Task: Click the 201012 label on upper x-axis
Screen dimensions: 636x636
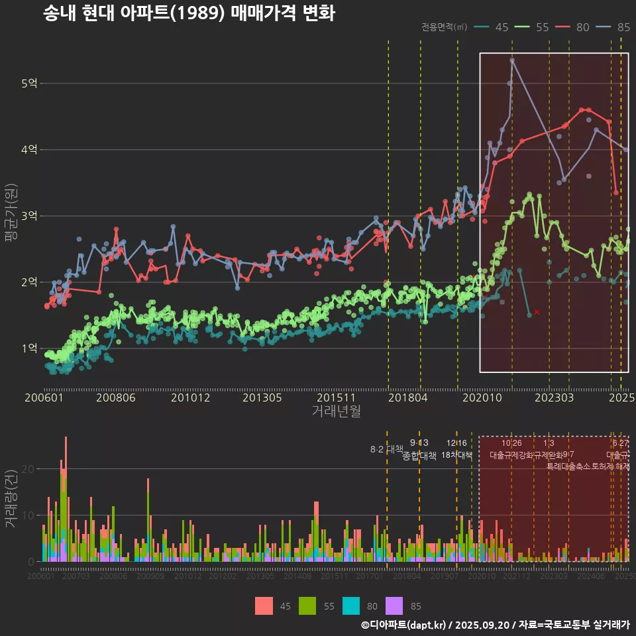Action: tap(190, 398)
